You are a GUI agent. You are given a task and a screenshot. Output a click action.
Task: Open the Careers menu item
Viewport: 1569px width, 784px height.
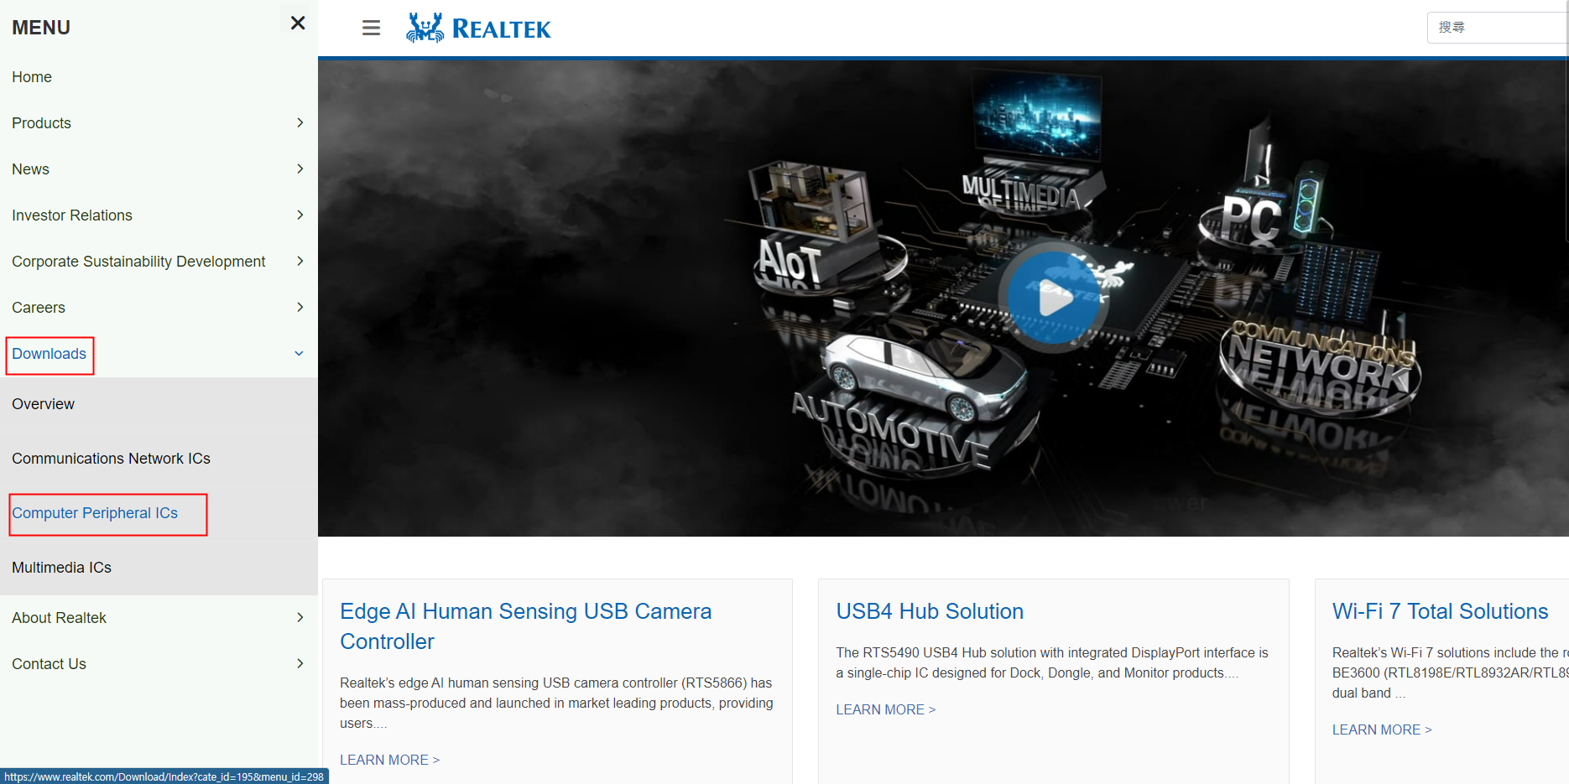39,308
